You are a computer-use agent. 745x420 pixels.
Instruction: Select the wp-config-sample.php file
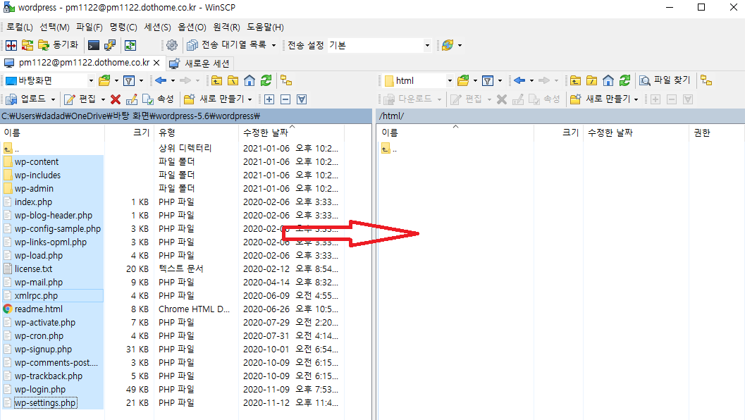tap(58, 228)
